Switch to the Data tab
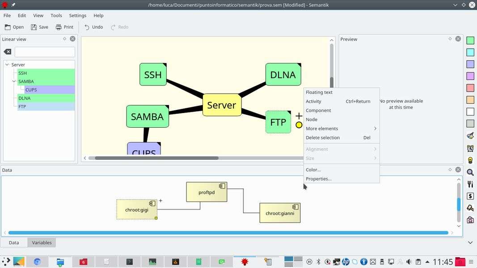The image size is (477, 268). (14, 243)
